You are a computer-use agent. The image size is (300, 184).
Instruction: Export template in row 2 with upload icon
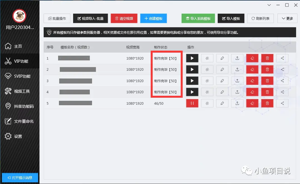(237, 70)
